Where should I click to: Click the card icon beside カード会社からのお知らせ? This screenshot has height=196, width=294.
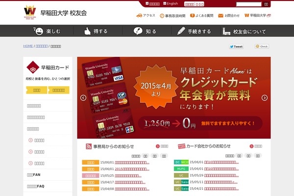[181, 147]
